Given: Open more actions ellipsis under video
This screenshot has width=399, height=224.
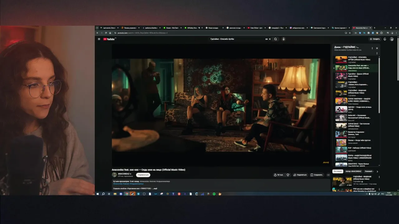Looking at the screenshot, I should pos(328,175).
